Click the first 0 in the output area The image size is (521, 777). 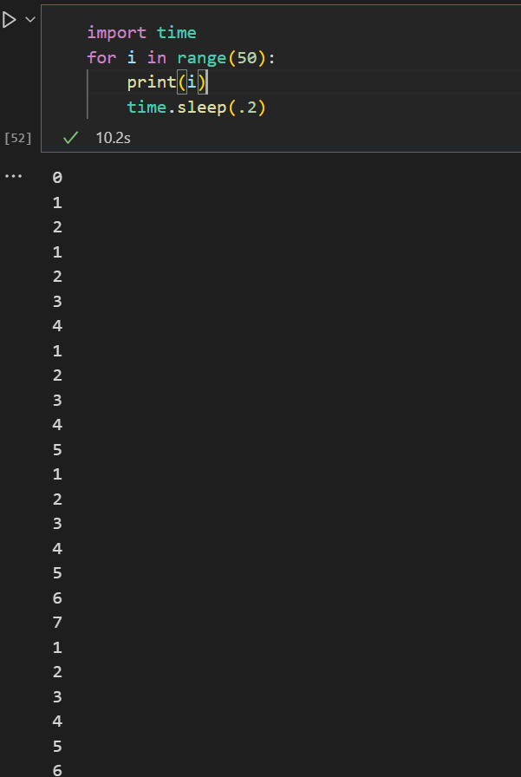(57, 177)
